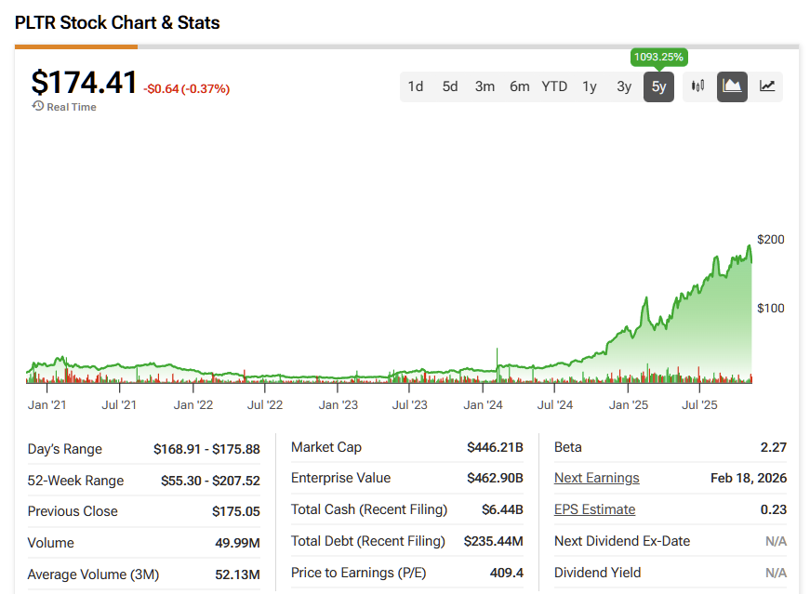
Task: Switch to line chart view
Action: coord(767,86)
